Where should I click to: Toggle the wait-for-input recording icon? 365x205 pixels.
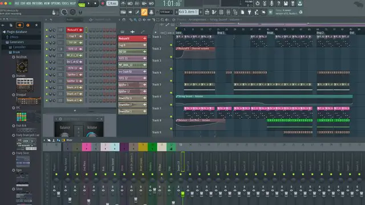pos(130,3)
